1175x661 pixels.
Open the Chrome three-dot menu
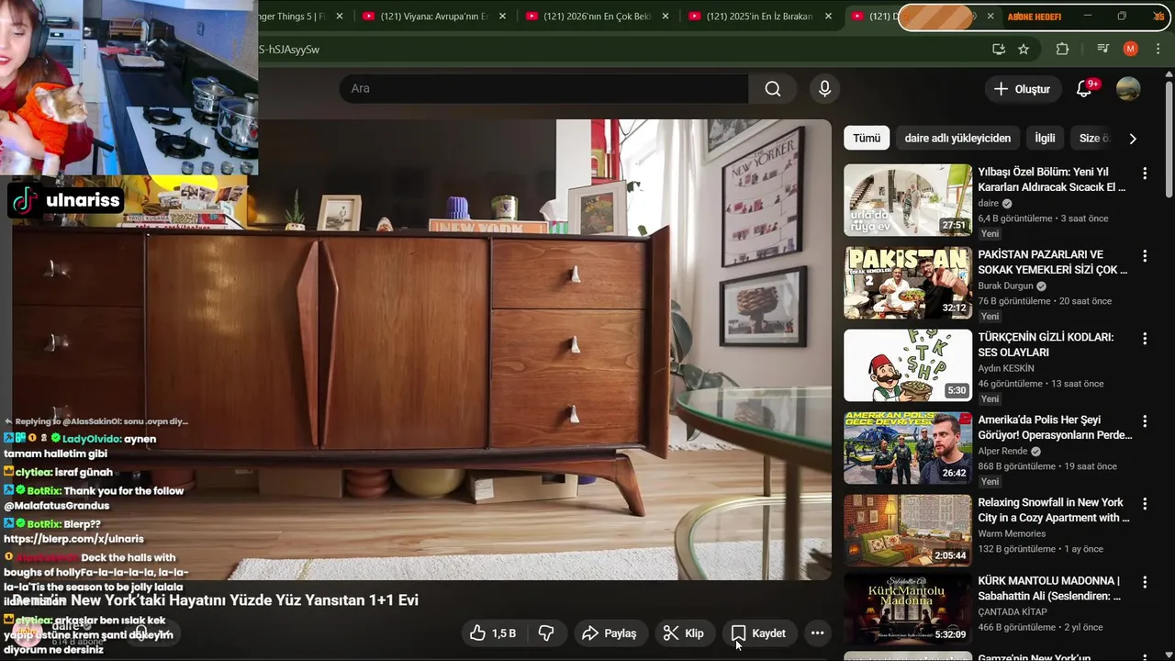pyautogui.click(x=1157, y=49)
